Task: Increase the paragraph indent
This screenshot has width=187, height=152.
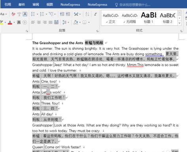Action: click(68, 14)
